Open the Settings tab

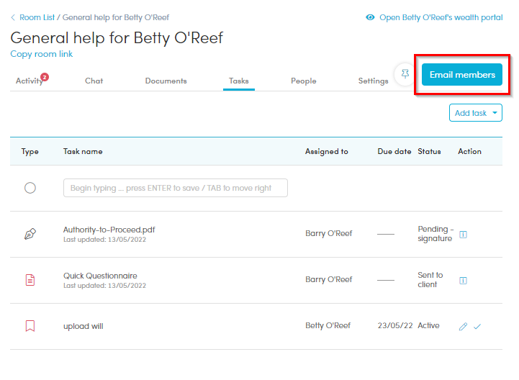pos(373,81)
